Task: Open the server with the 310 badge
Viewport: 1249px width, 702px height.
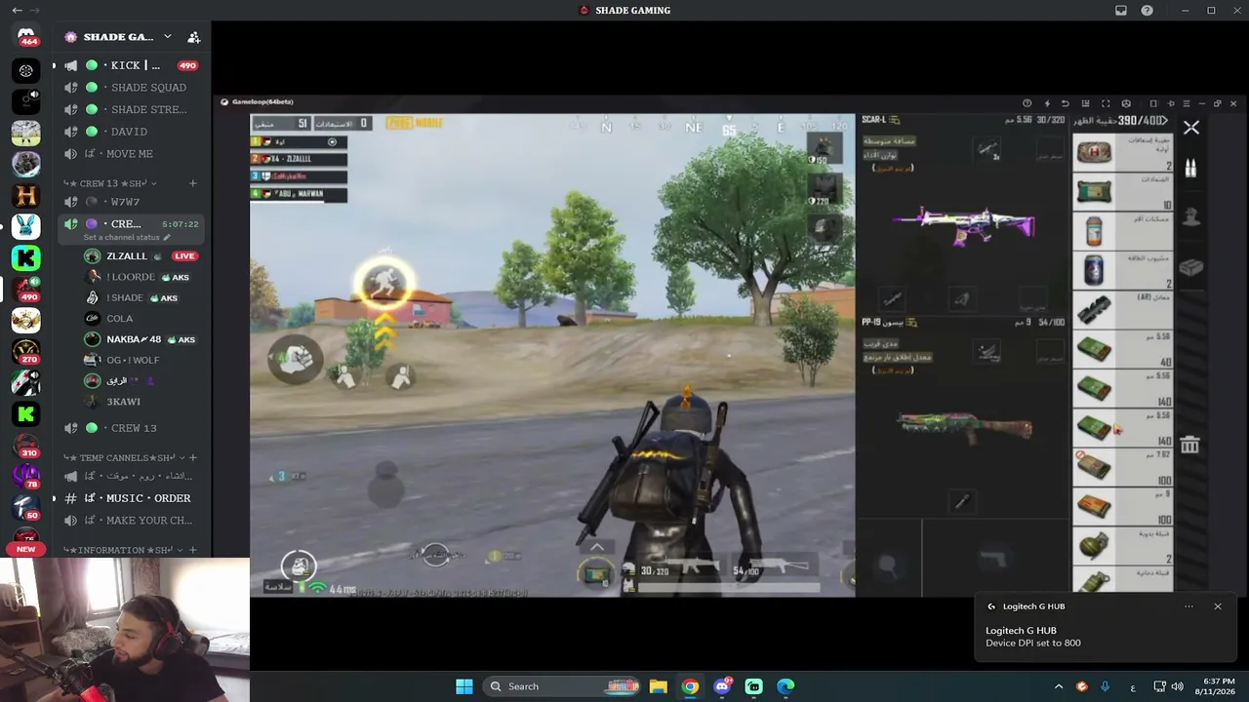Action: click(26, 446)
